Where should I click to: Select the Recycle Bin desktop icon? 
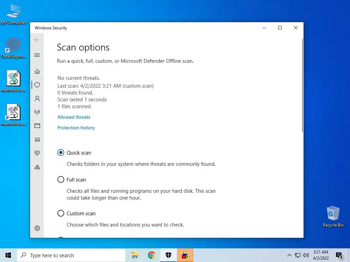(x=333, y=217)
